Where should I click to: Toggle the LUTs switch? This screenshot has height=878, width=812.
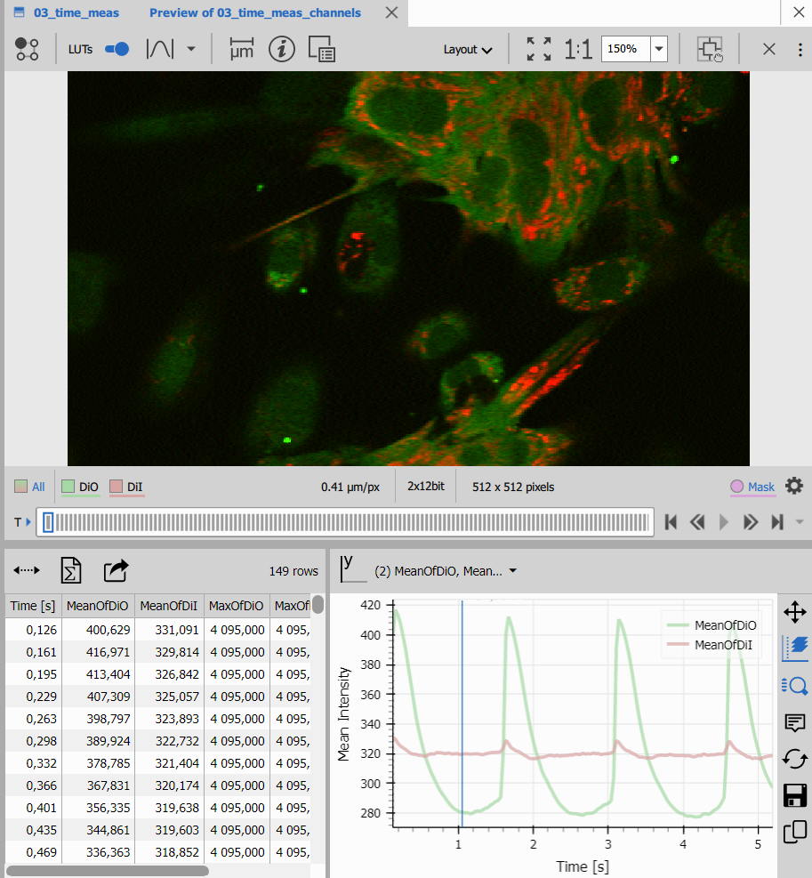tap(117, 49)
